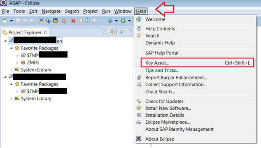
Task: Open the Tools menu
Action: click(x=19, y=11)
